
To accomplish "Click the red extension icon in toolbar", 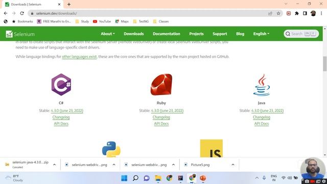I will pyautogui.click(x=289, y=13).
